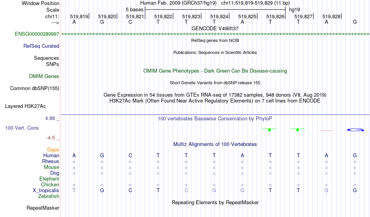Click the blue G conservation logo glyph
Image resolution: width=370 pixels, height=217 pixels.
[355, 130]
